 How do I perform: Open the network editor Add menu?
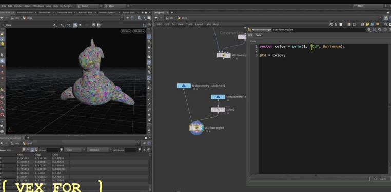pyautogui.click(x=159, y=24)
